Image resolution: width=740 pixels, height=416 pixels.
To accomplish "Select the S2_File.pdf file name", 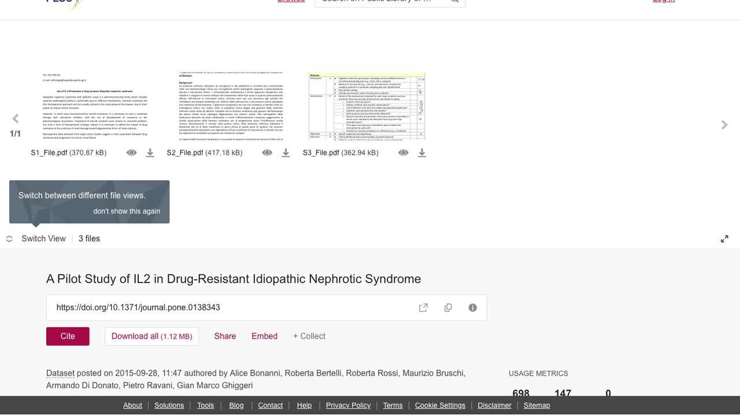I will 185,153.
